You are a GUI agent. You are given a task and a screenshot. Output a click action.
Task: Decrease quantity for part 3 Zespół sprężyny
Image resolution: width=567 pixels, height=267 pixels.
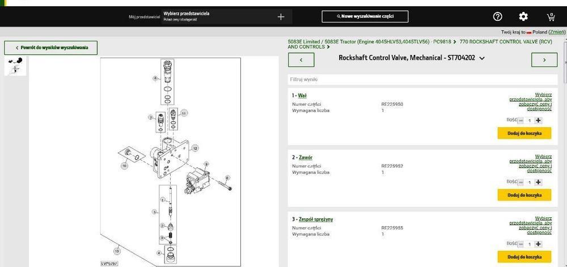(521, 244)
